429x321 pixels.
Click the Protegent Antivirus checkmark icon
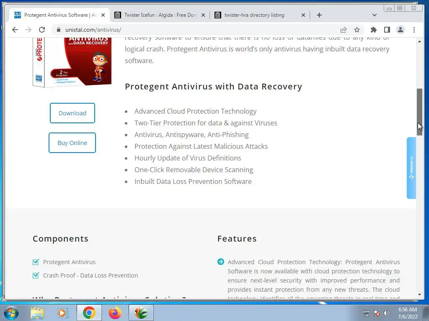36,262
